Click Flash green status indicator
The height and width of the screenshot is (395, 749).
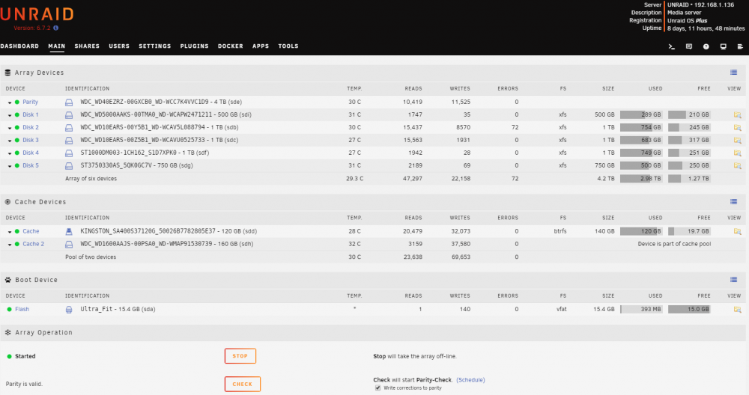tap(9, 310)
